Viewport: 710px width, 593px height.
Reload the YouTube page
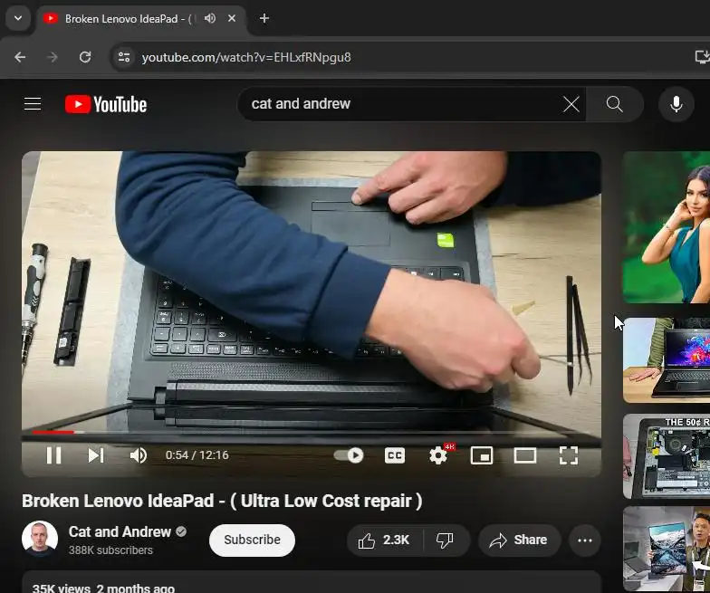point(85,58)
